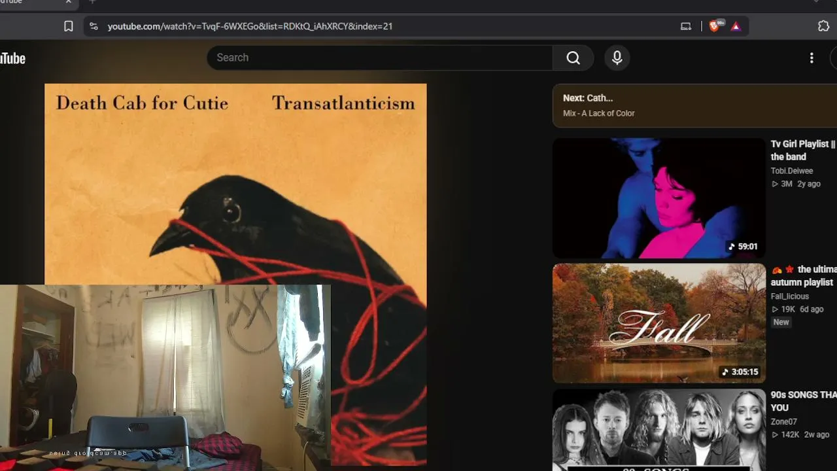The height and width of the screenshot is (471, 837).
Task: Visit the Fall_licious channel
Action: click(790, 296)
